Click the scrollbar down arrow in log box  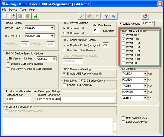(x=114, y=132)
